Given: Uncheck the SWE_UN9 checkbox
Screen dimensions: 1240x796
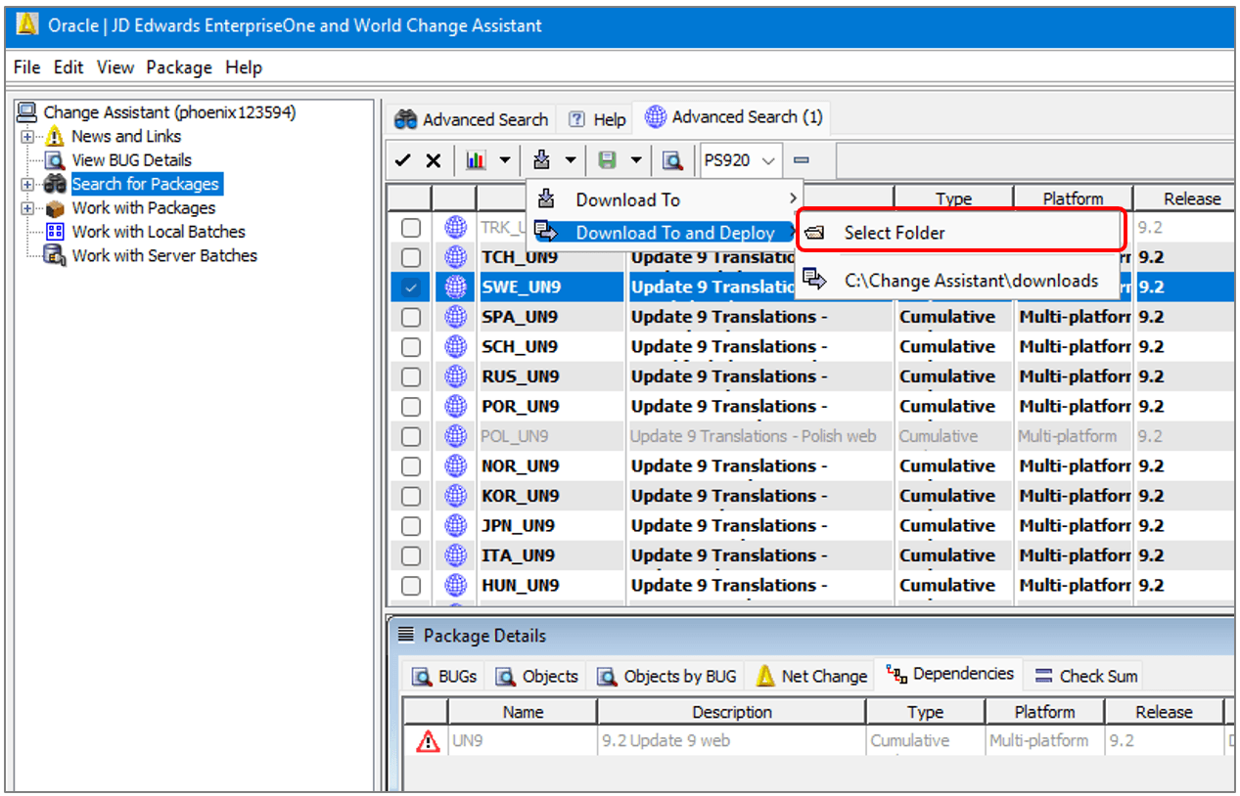Looking at the screenshot, I should pyautogui.click(x=411, y=287).
